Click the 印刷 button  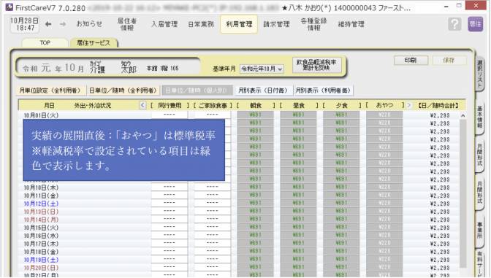(411, 61)
